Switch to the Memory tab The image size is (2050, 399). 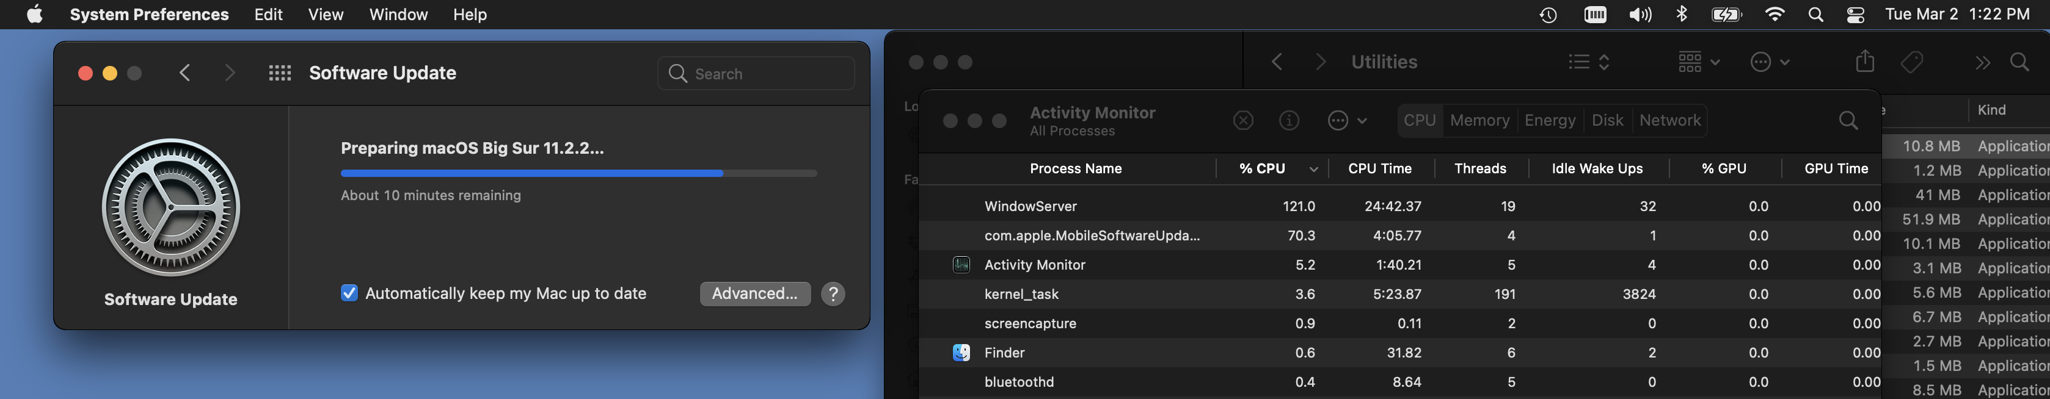pos(1479,120)
